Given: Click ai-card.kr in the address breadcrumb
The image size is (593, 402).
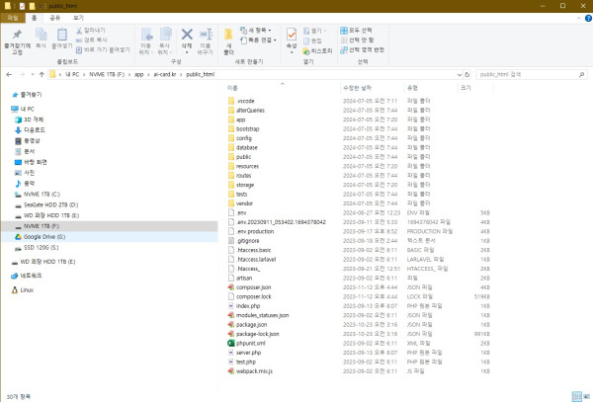Looking at the screenshot, I should 165,74.
